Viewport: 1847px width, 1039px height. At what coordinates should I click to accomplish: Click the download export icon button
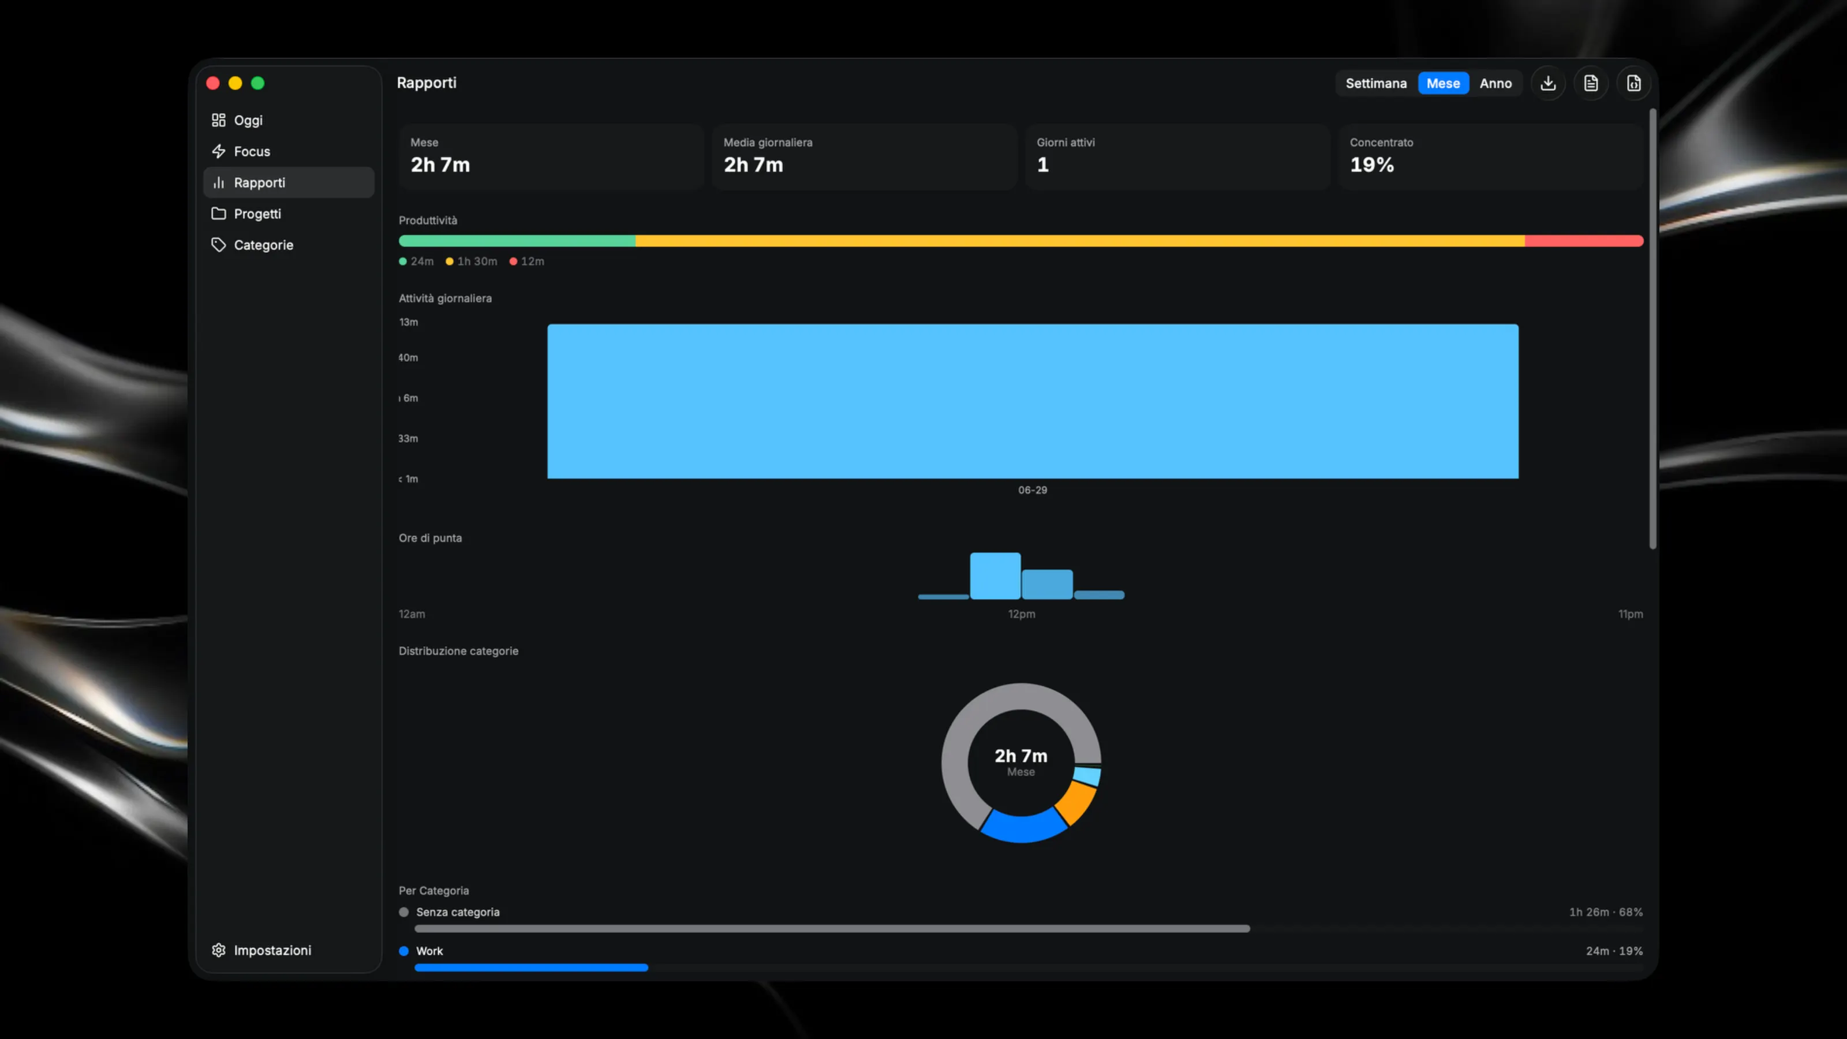(1548, 83)
